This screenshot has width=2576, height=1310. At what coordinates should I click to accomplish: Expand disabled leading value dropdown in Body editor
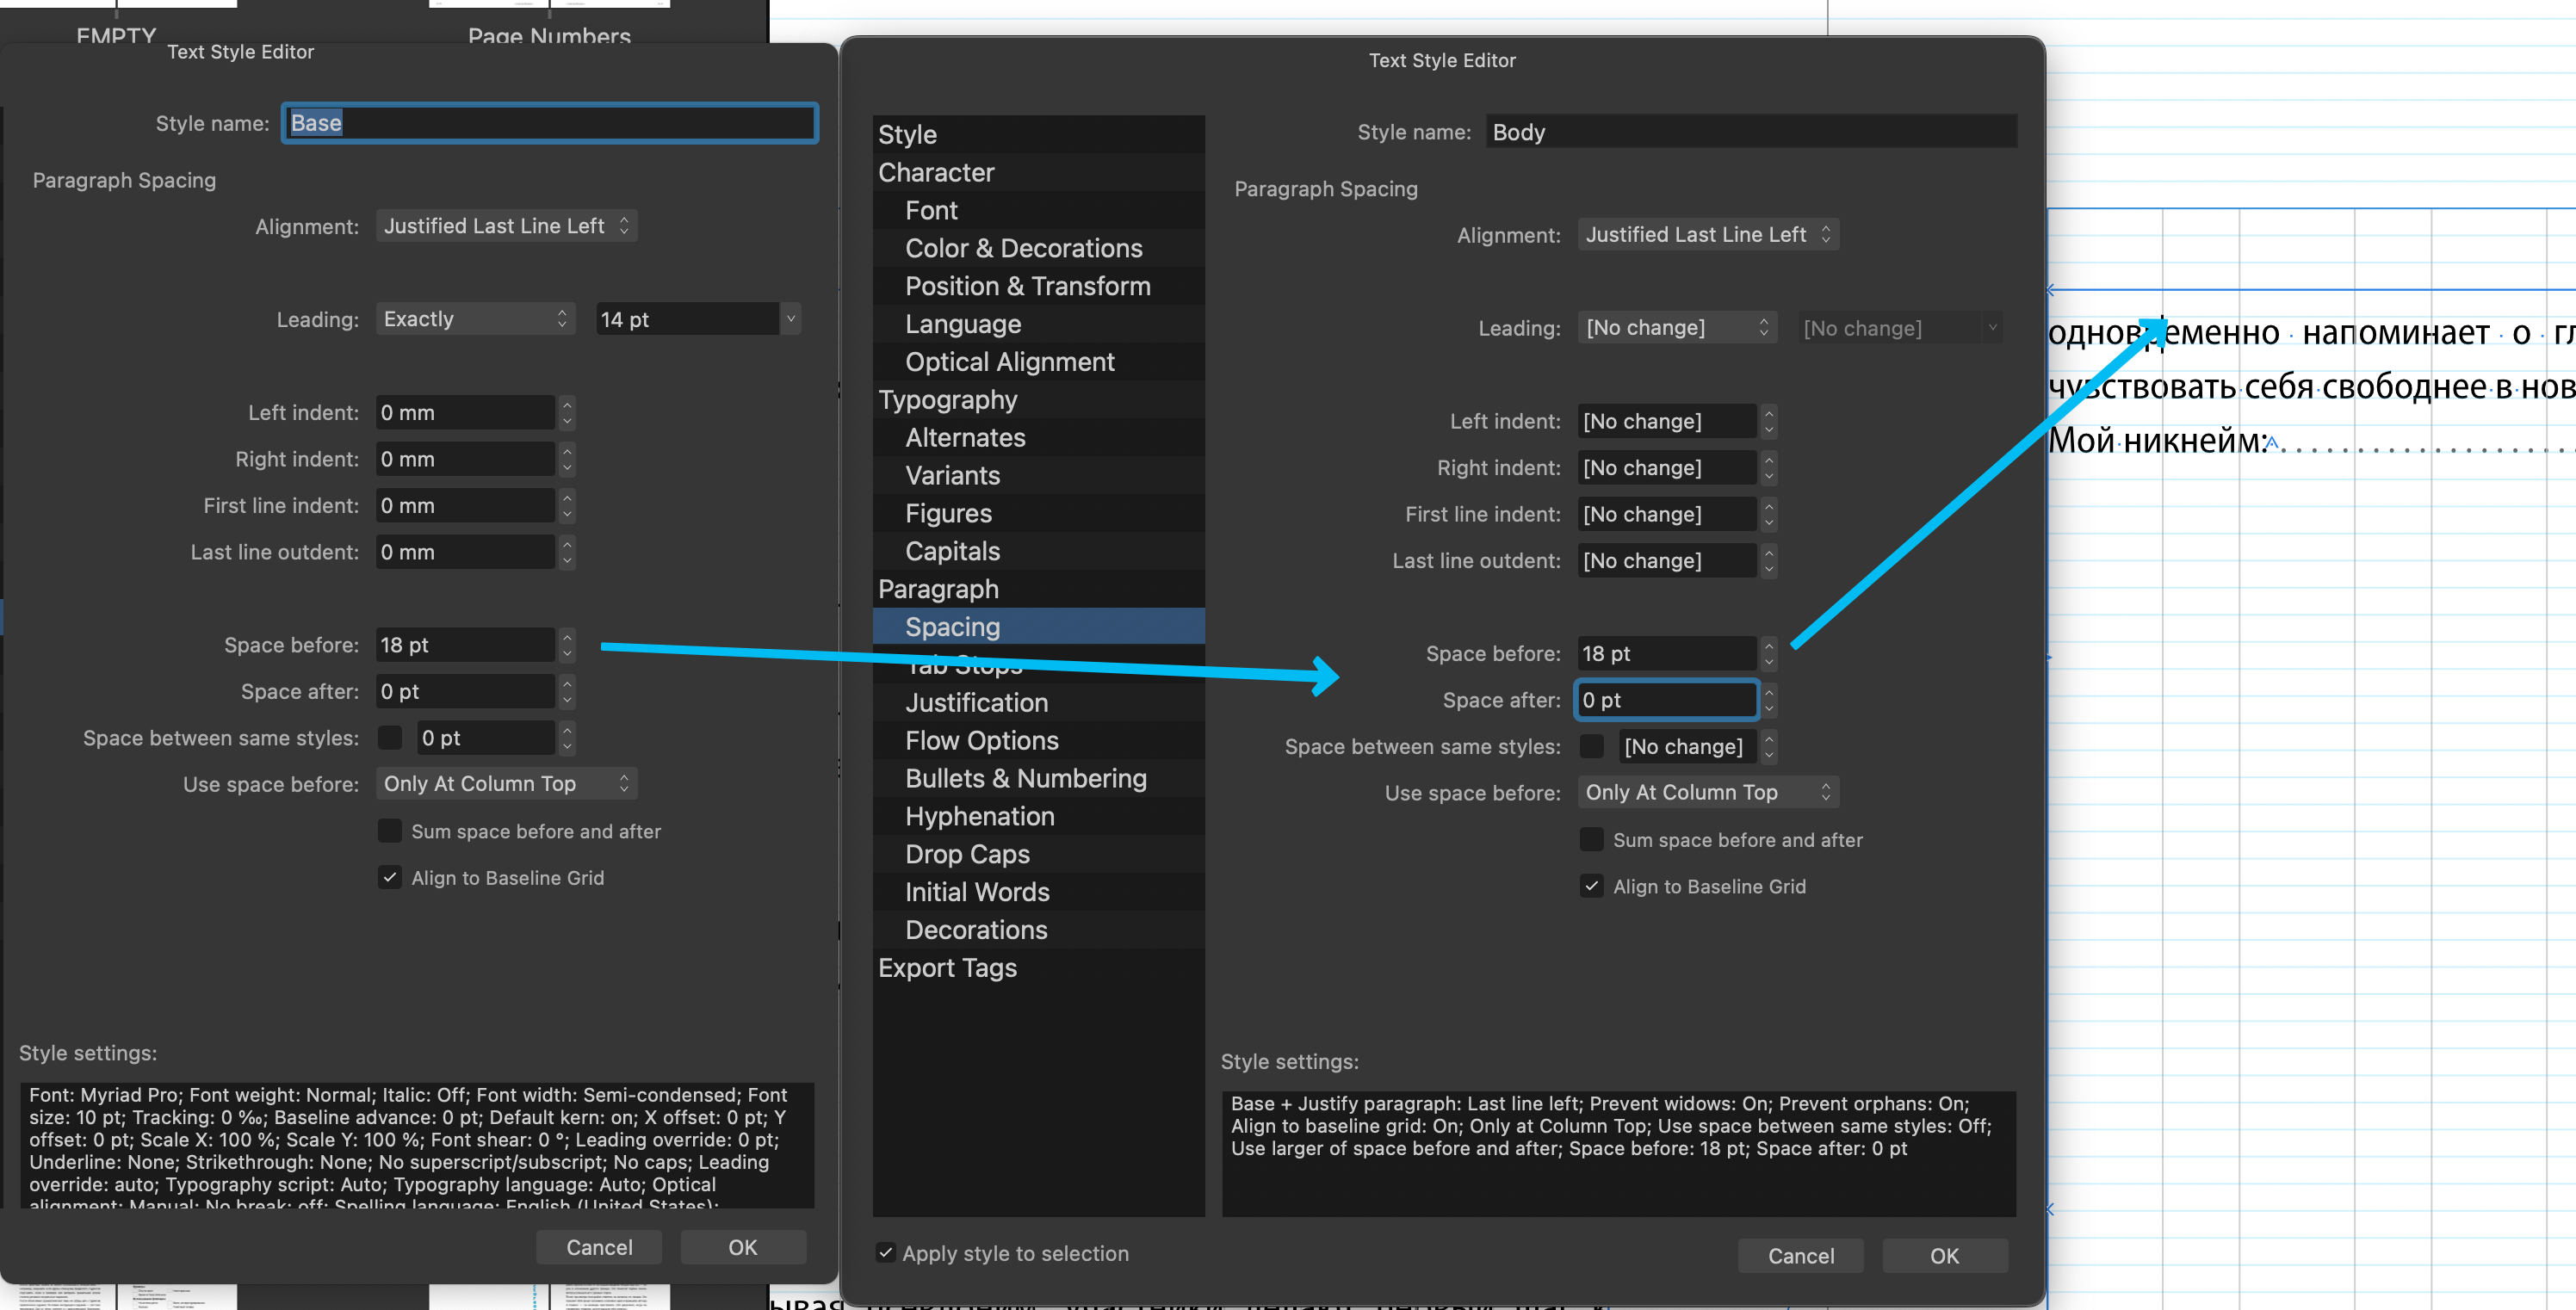coord(1992,327)
